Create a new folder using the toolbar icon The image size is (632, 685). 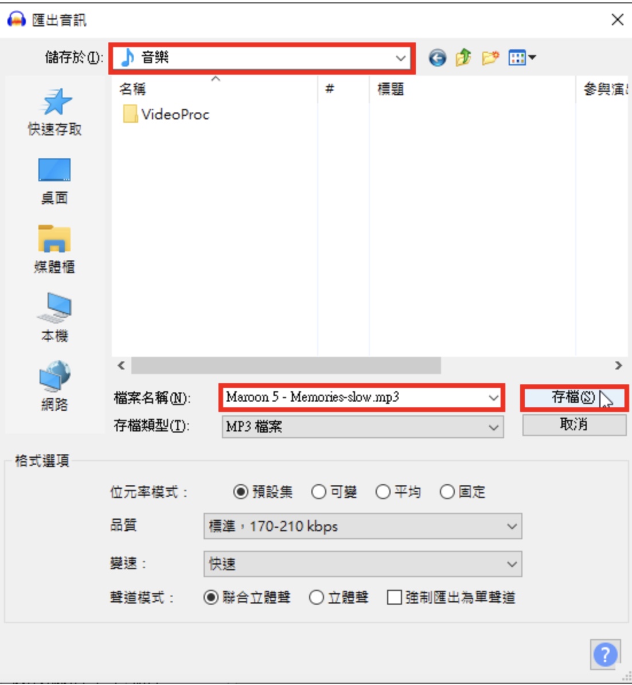[x=490, y=57]
